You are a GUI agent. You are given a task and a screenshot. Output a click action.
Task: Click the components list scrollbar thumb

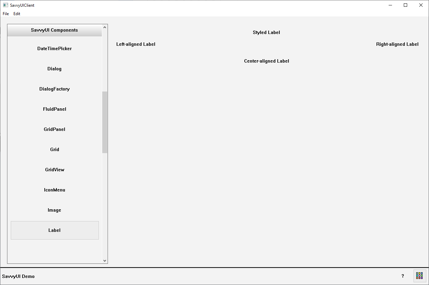[x=105, y=122]
